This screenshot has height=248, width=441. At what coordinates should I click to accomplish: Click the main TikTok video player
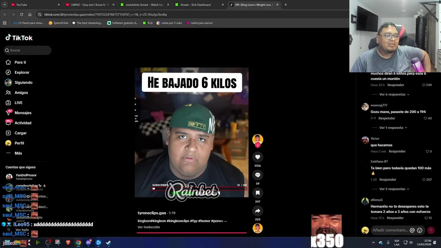pos(192,133)
